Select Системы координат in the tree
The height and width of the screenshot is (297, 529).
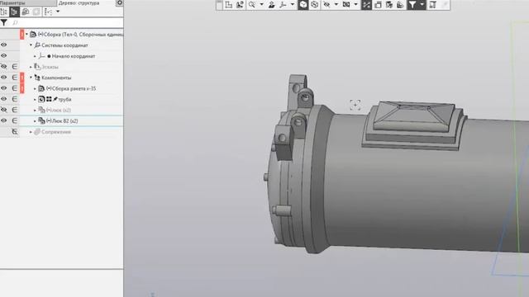click(x=64, y=45)
